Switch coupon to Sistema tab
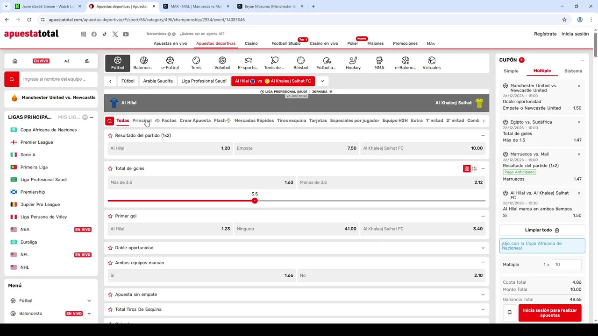This screenshot has width=598, height=336. click(x=573, y=71)
